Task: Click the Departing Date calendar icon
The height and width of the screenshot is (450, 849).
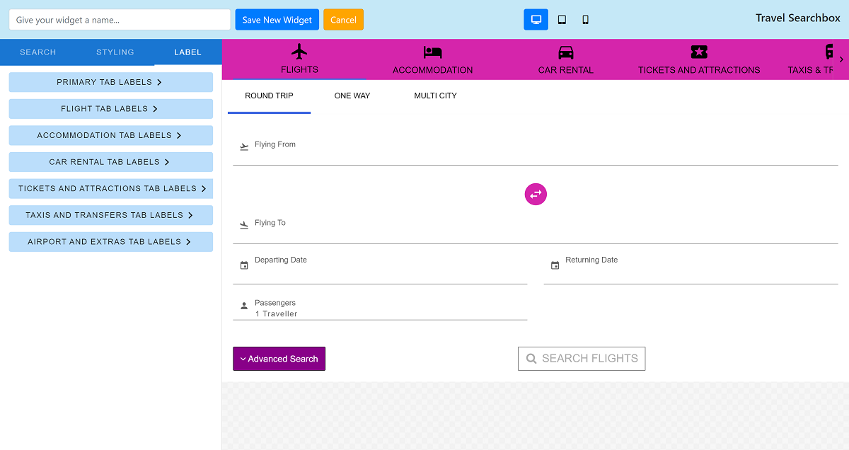Action: (x=244, y=265)
